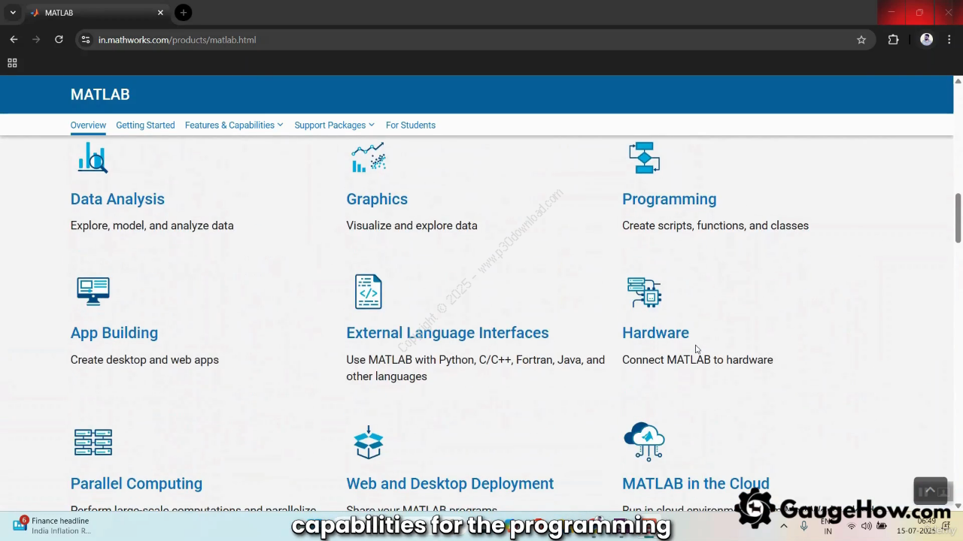Expand the Support Packages menu
Viewport: 963px width, 541px height.
334,125
